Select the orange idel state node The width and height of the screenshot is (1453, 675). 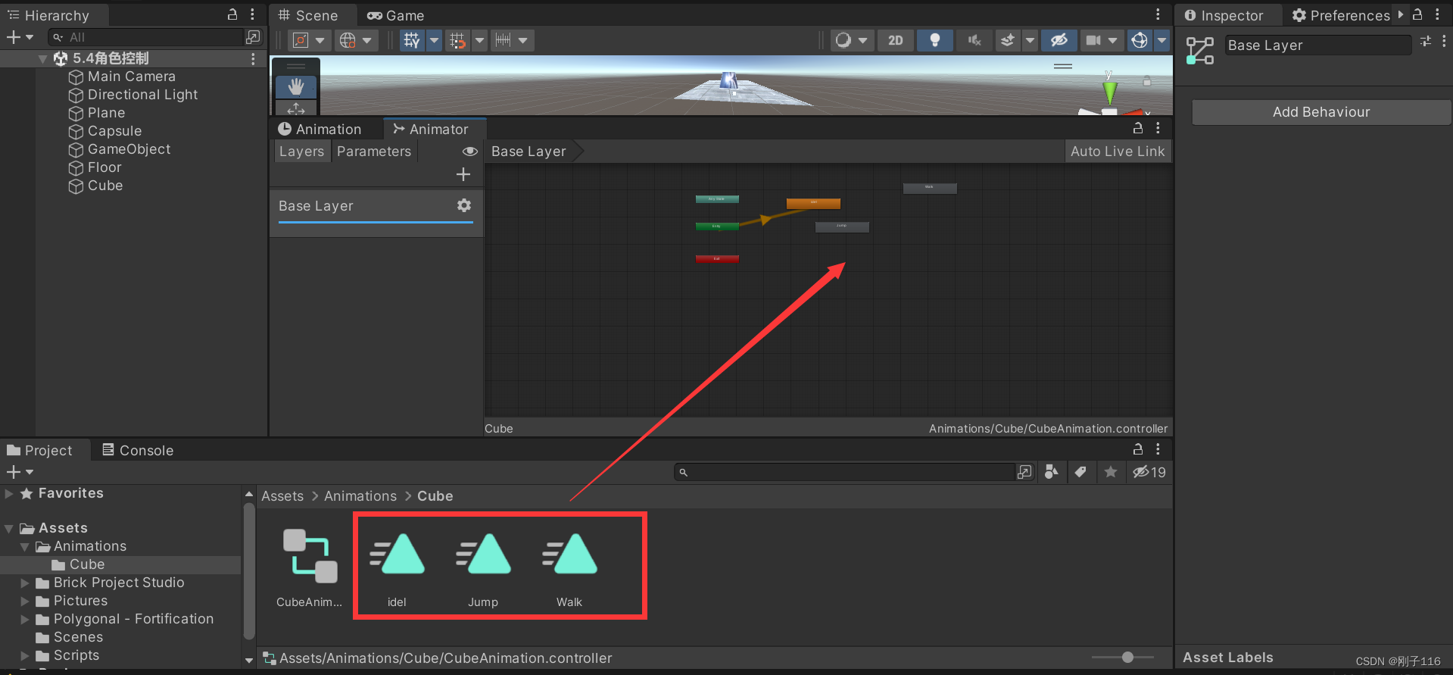(x=813, y=203)
